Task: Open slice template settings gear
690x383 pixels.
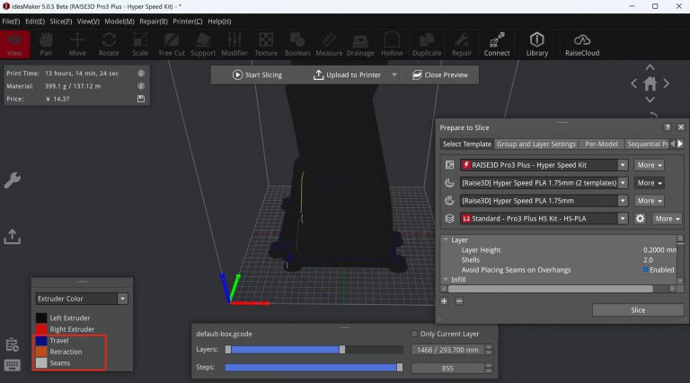Action: pos(640,218)
